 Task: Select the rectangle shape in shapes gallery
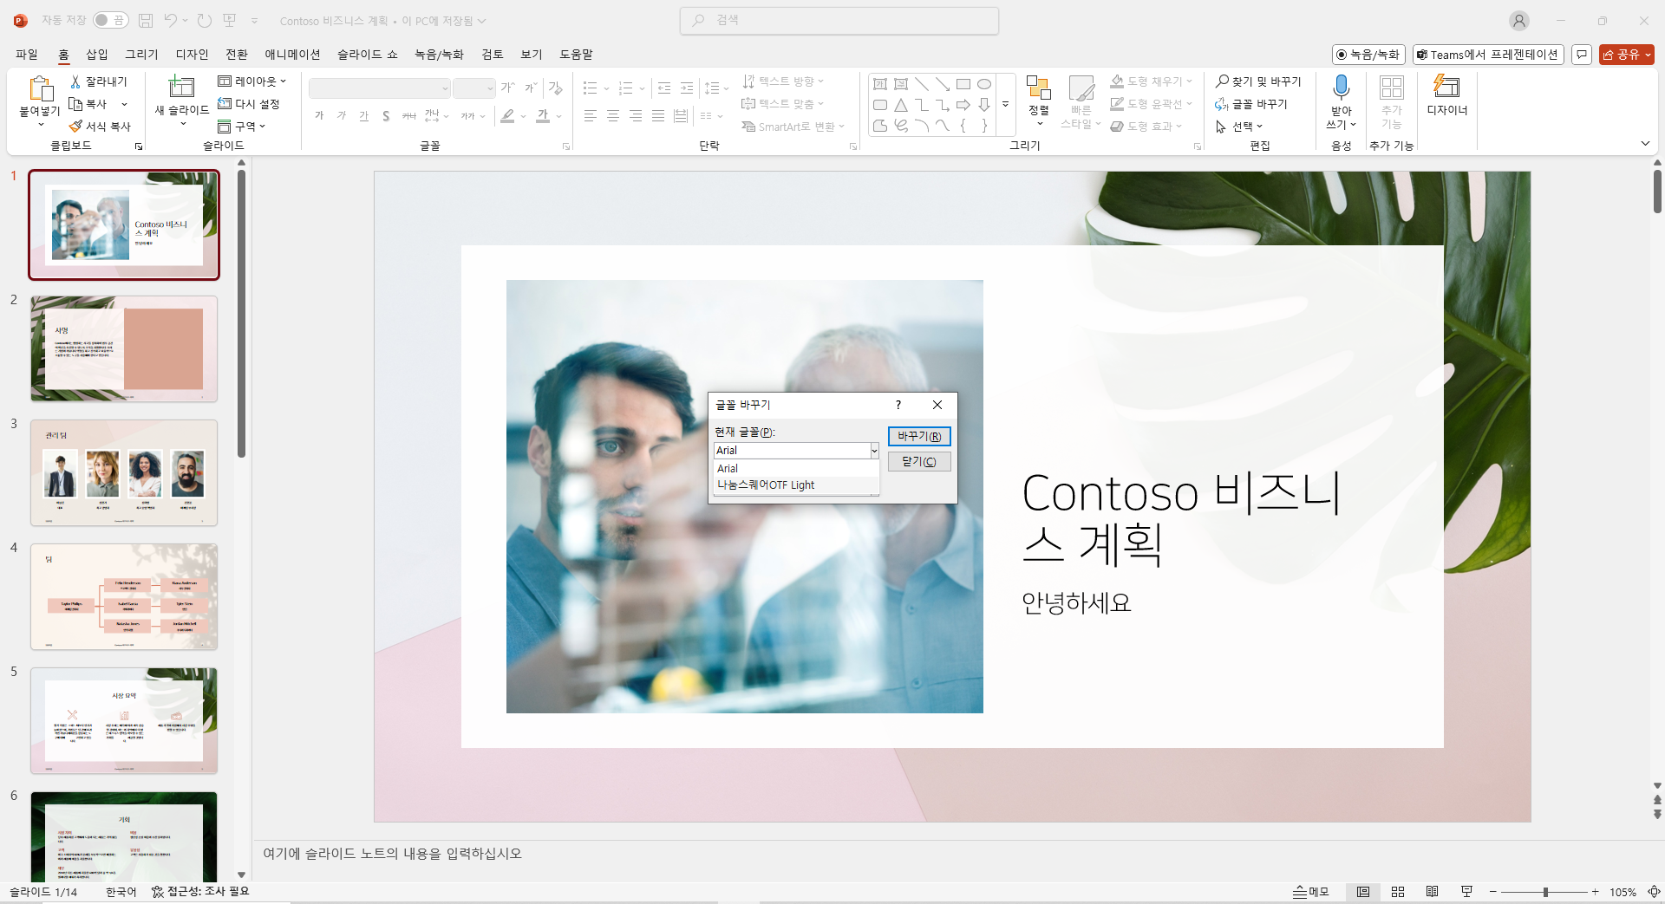963,84
